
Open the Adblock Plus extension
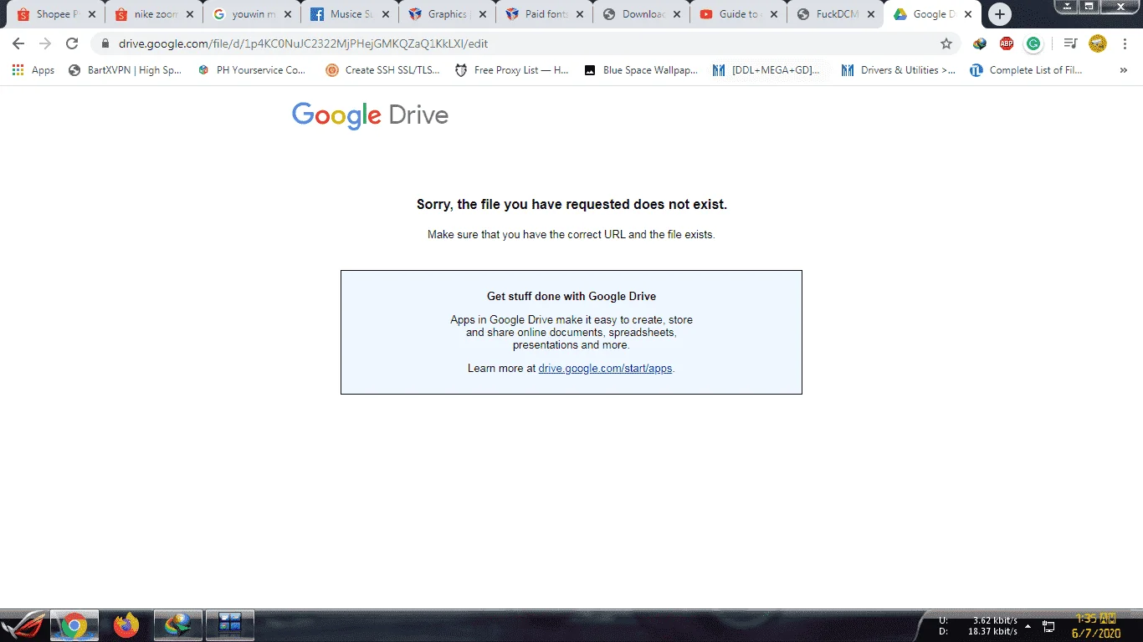1007,43
